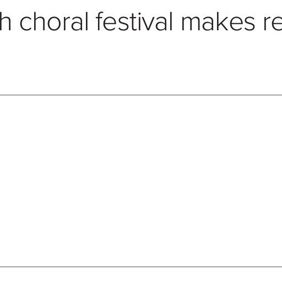This screenshot has width=282, height=282.
Task: Click the blank strip above the headline text
Action: point(141,6)
